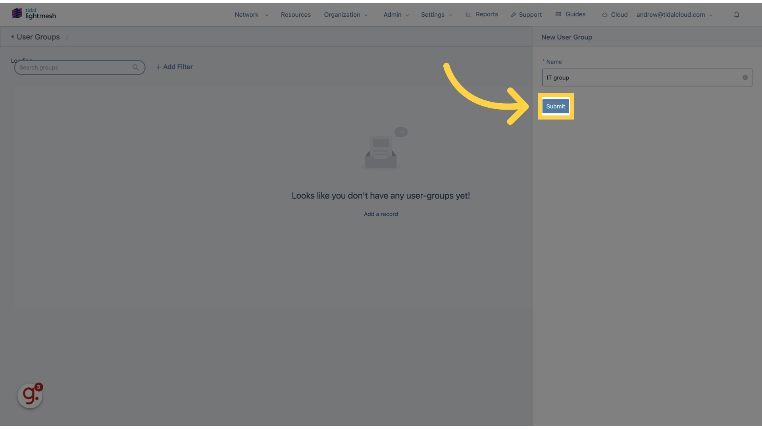Expand the Organization dropdown options
Screen dimensions: 762x429
point(345,14)
